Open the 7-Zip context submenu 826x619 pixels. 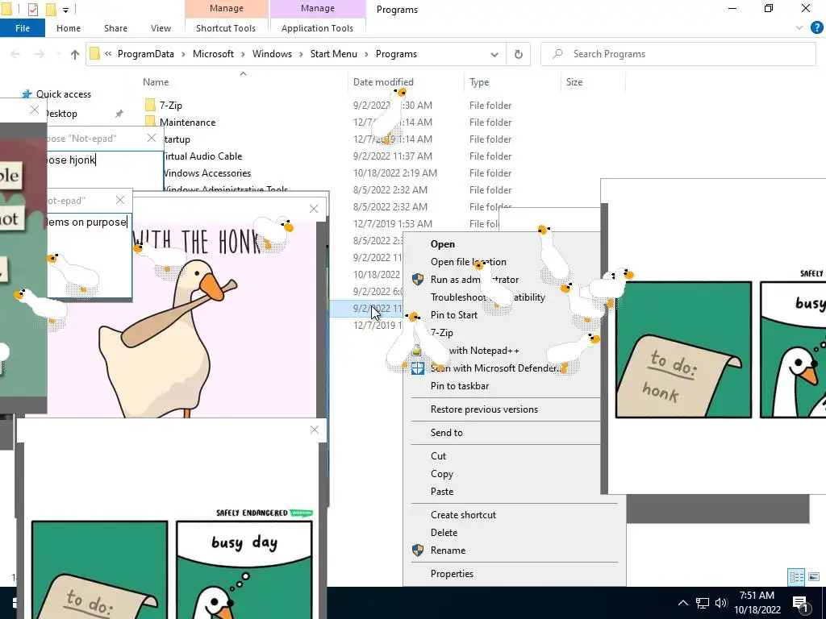[x=441, y=333]
